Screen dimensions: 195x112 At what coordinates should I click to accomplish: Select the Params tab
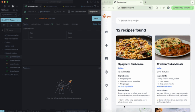(26, 24)
